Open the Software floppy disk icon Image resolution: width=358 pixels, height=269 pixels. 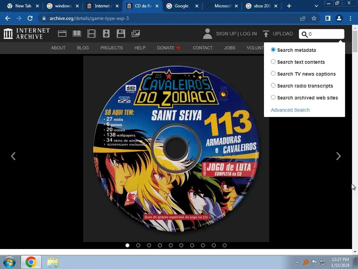121,34
